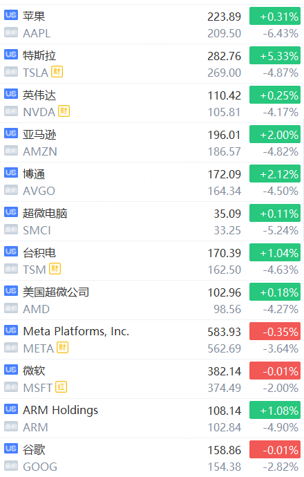Click the US market badge beside 苹果

(x=11, y=15)
